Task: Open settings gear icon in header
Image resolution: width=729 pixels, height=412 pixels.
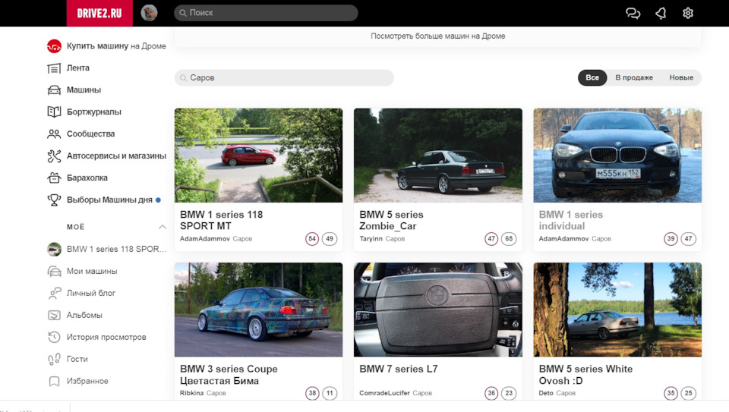Action: click(x=688, y=13)
